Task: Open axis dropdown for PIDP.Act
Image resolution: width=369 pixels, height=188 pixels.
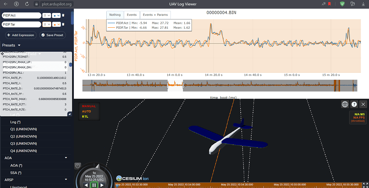Action: 46,15
